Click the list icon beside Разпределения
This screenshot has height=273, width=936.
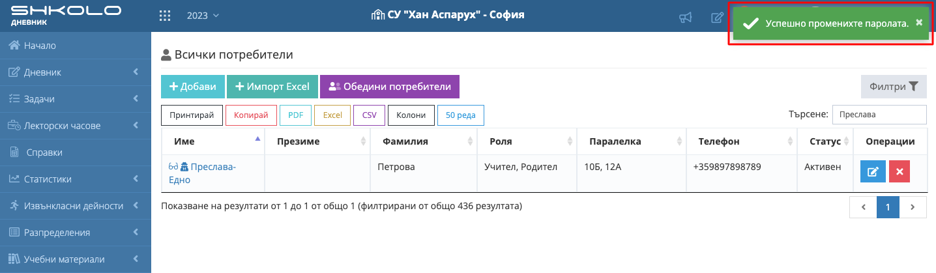point(14,233)
